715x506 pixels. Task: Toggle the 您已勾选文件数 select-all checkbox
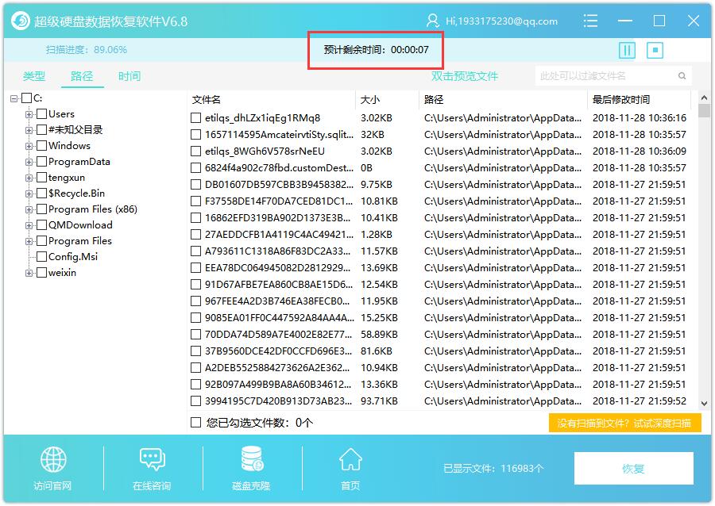[195, 422]
